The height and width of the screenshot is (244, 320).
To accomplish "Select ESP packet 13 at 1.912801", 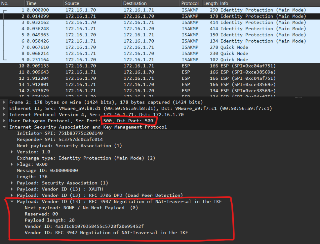I will pos(160,84).
